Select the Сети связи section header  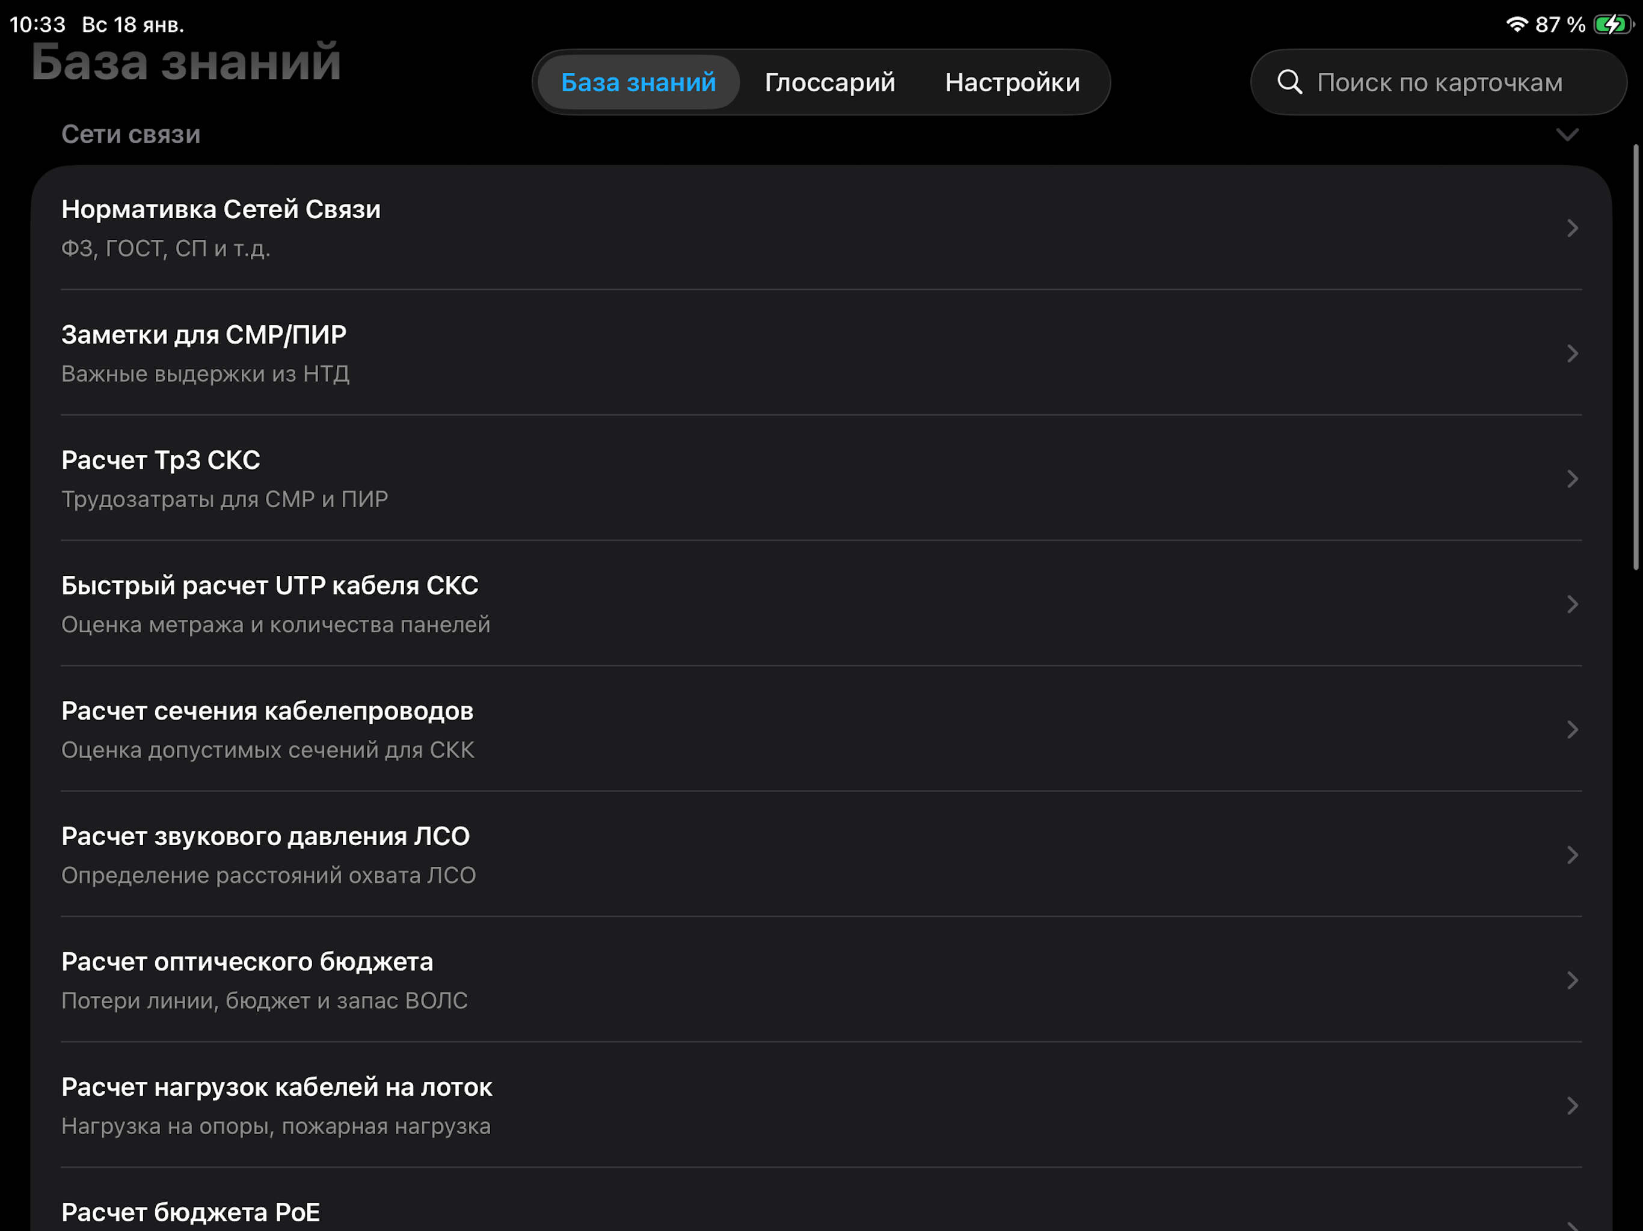tap(131, 135)
